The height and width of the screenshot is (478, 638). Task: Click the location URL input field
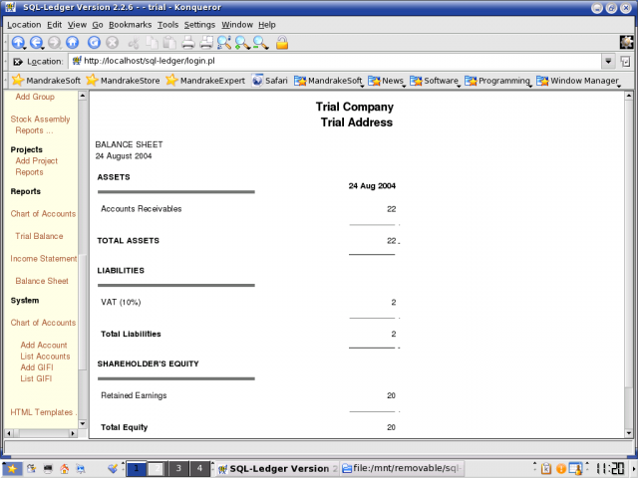335,62
